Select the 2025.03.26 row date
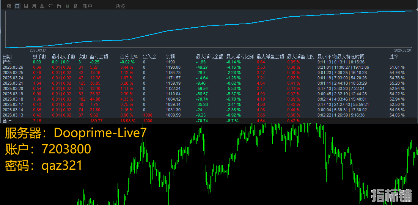This screenshot has height=205, width=418. point(13,68)
